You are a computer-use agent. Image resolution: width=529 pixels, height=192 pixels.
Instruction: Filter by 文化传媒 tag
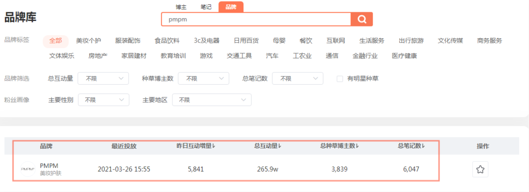tap(451, 41)
